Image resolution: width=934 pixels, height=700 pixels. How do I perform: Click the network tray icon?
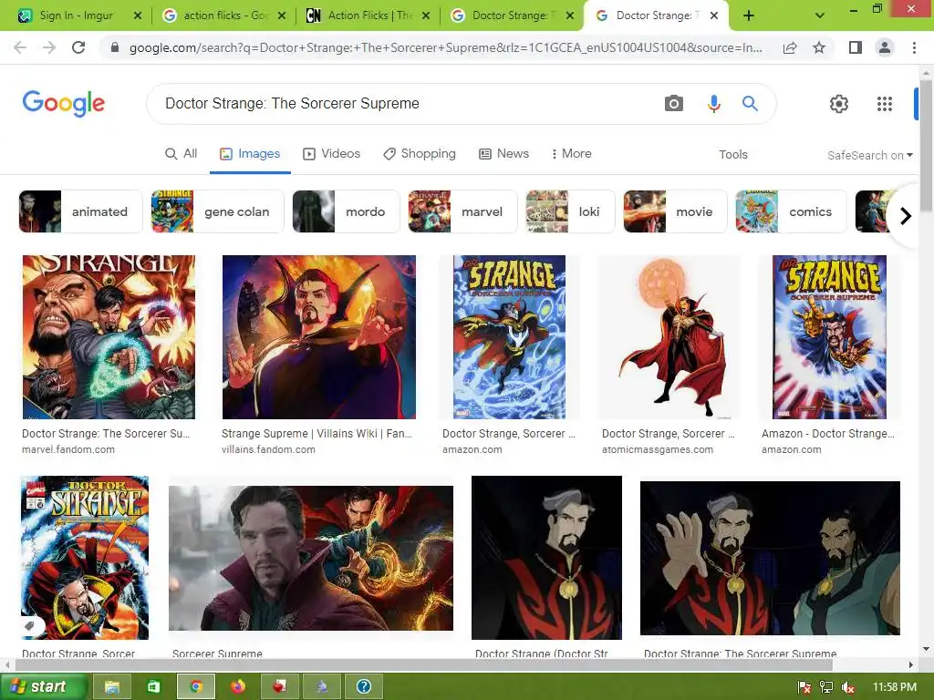pos(826,687)
